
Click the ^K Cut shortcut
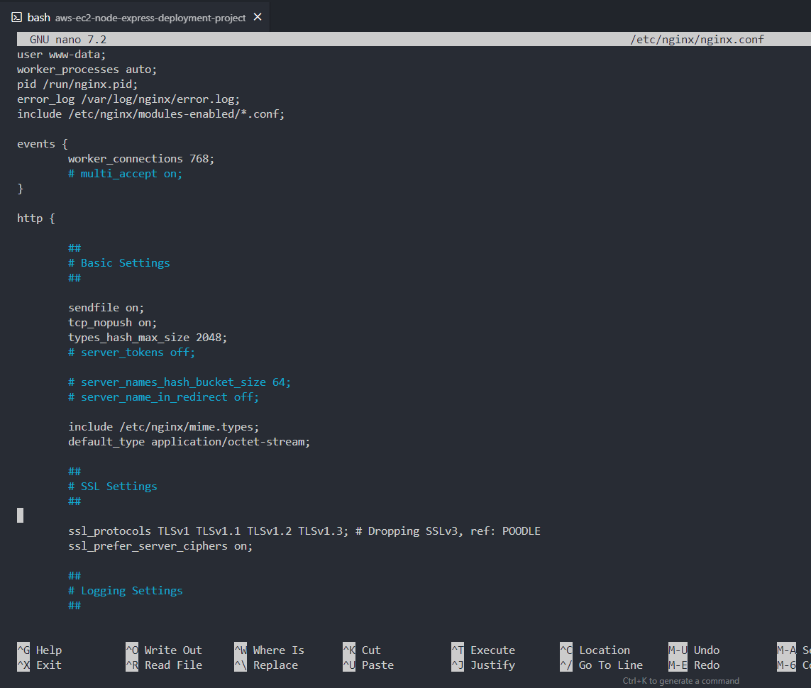362,650
